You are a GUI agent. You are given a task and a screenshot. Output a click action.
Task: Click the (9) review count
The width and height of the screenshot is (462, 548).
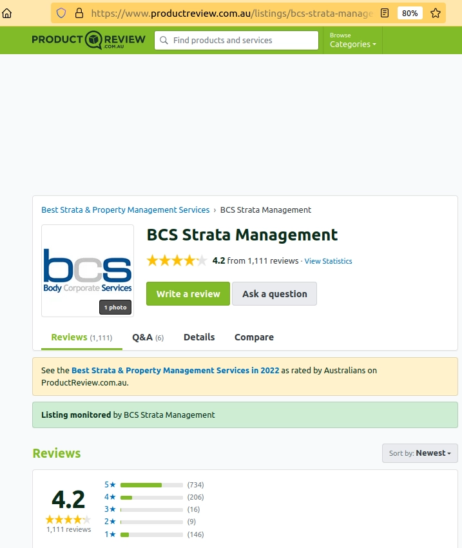(x=191, y=522)
